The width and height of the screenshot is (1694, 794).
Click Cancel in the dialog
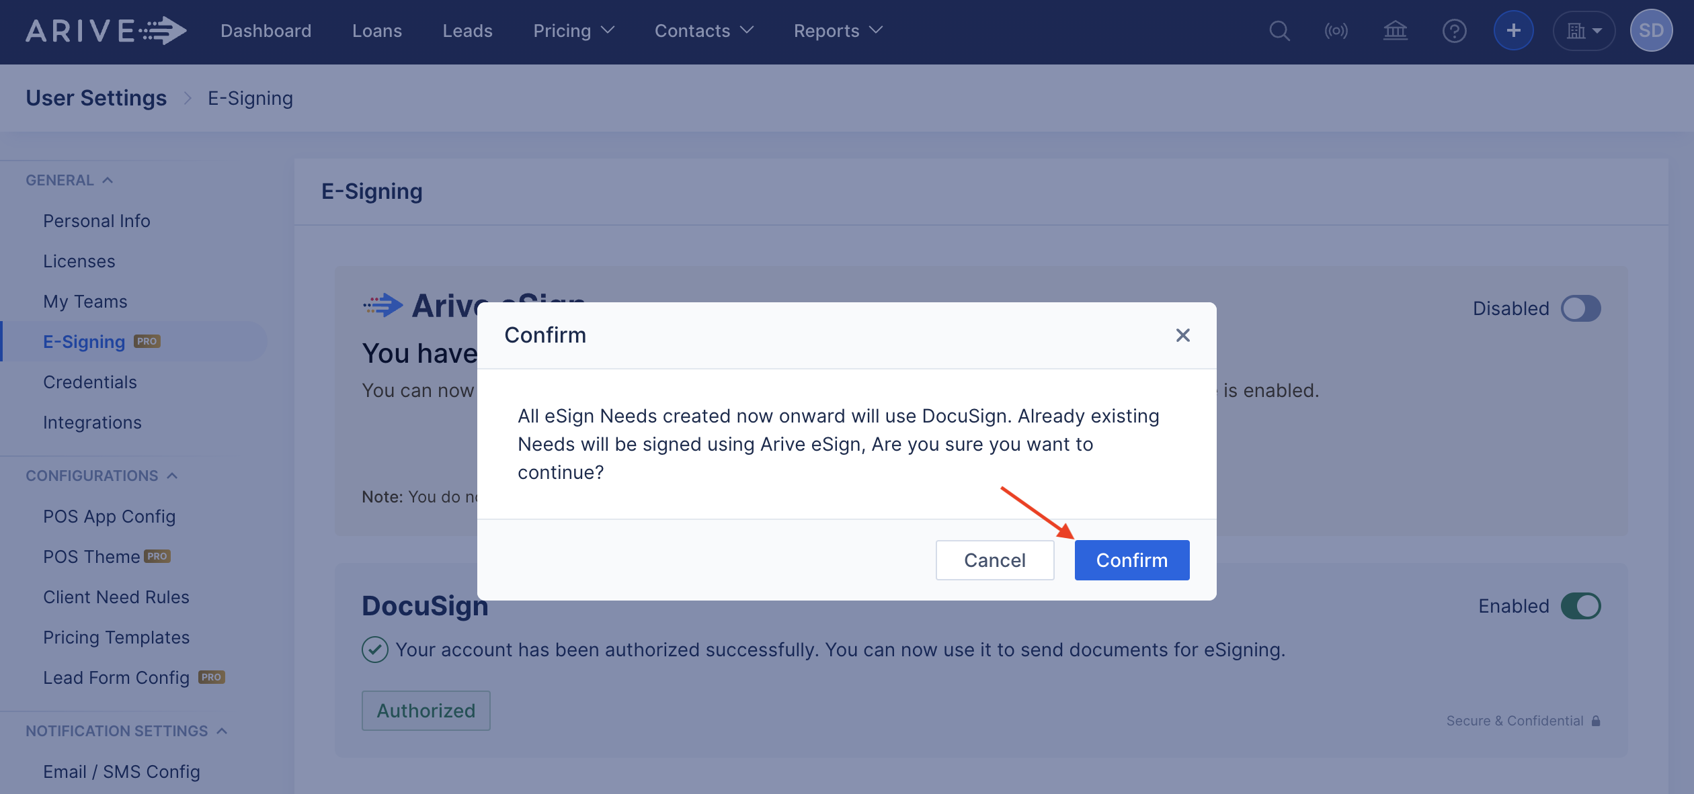click(x=994, y=560)
